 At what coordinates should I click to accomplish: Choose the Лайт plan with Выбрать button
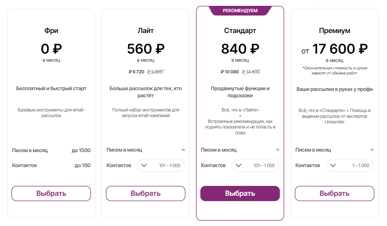click(x=146, y=193)
